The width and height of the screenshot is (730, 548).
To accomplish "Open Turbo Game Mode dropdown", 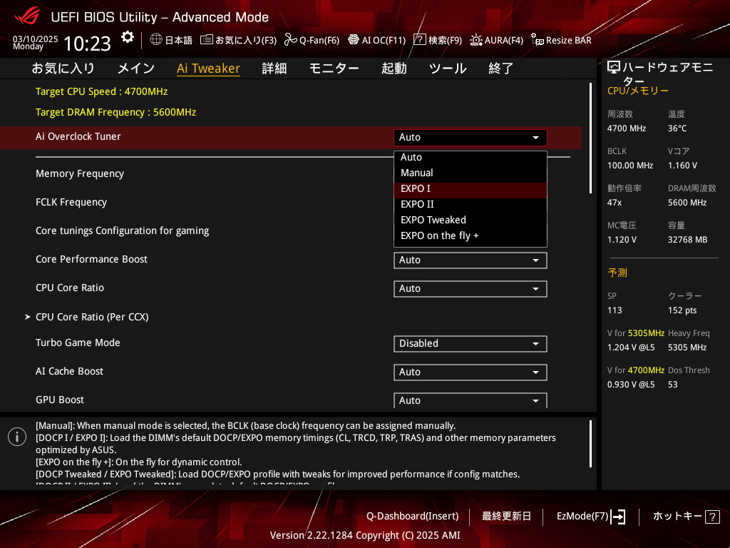I will pyautogui.click(x=471, y=343).
